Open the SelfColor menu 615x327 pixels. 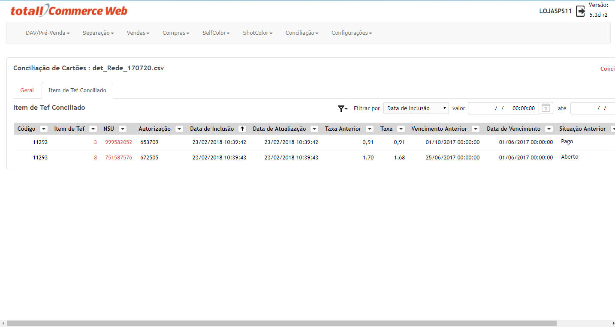(216, 33)
